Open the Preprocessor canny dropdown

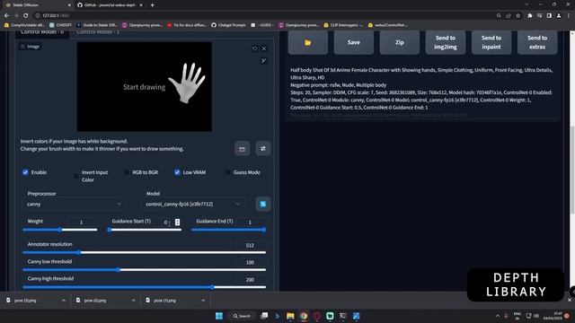(x=75, y=204)
